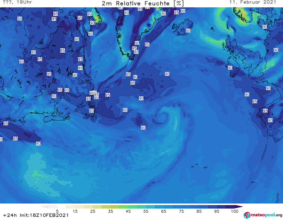Click the legend value 75
The image size is (283, 219).
tap(181, 211)
